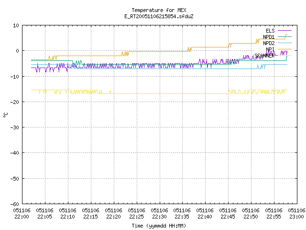Click the °C y-axis unit label
Screen dimensions: 306x230
(5, 115)
